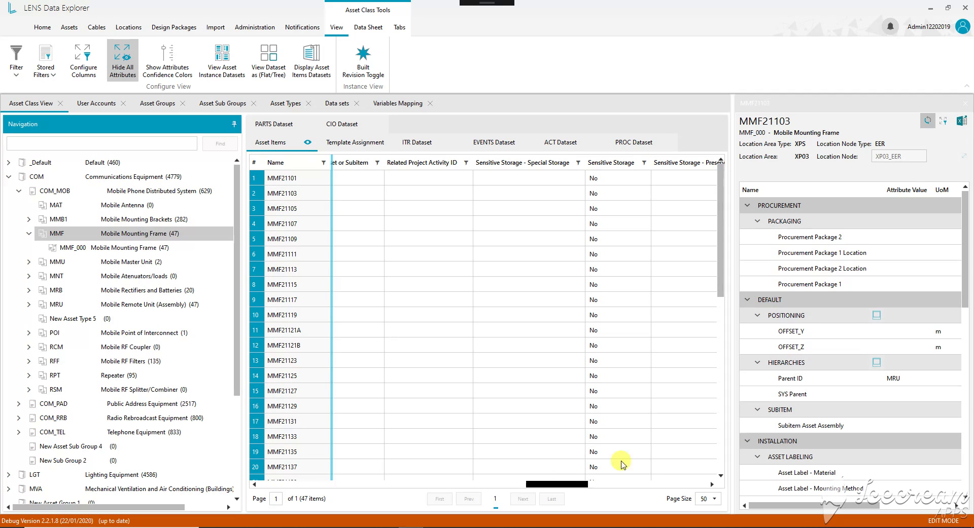Open the Filter tool in the ribbon
This screenshot has width=974, height=528.
(16, 60)
